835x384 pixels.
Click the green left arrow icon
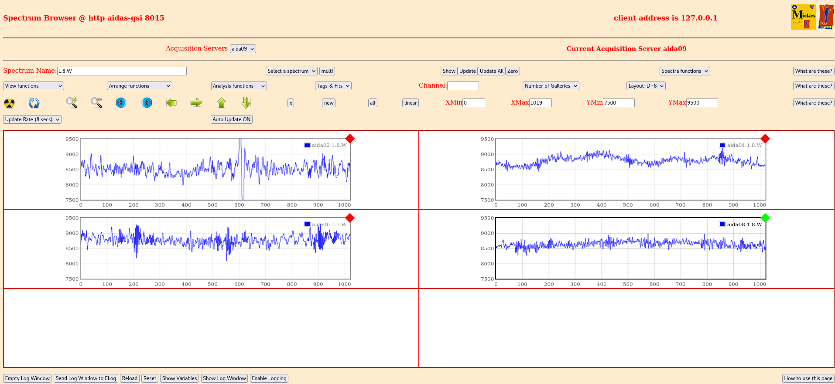(x=171, y=102)
